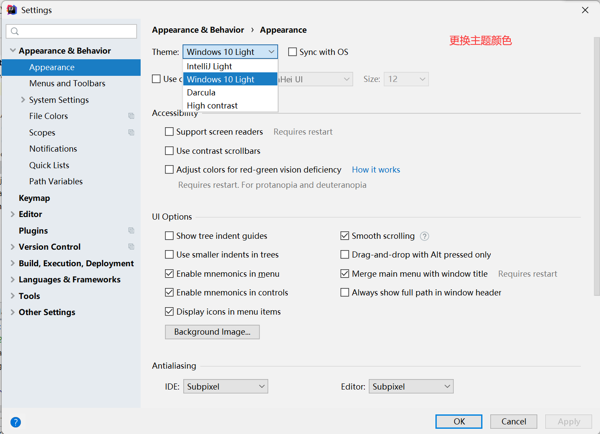Viewport: 600px width, 434px height.
Task: Click the Scopes project-level icon
Action: pos(131,132)
